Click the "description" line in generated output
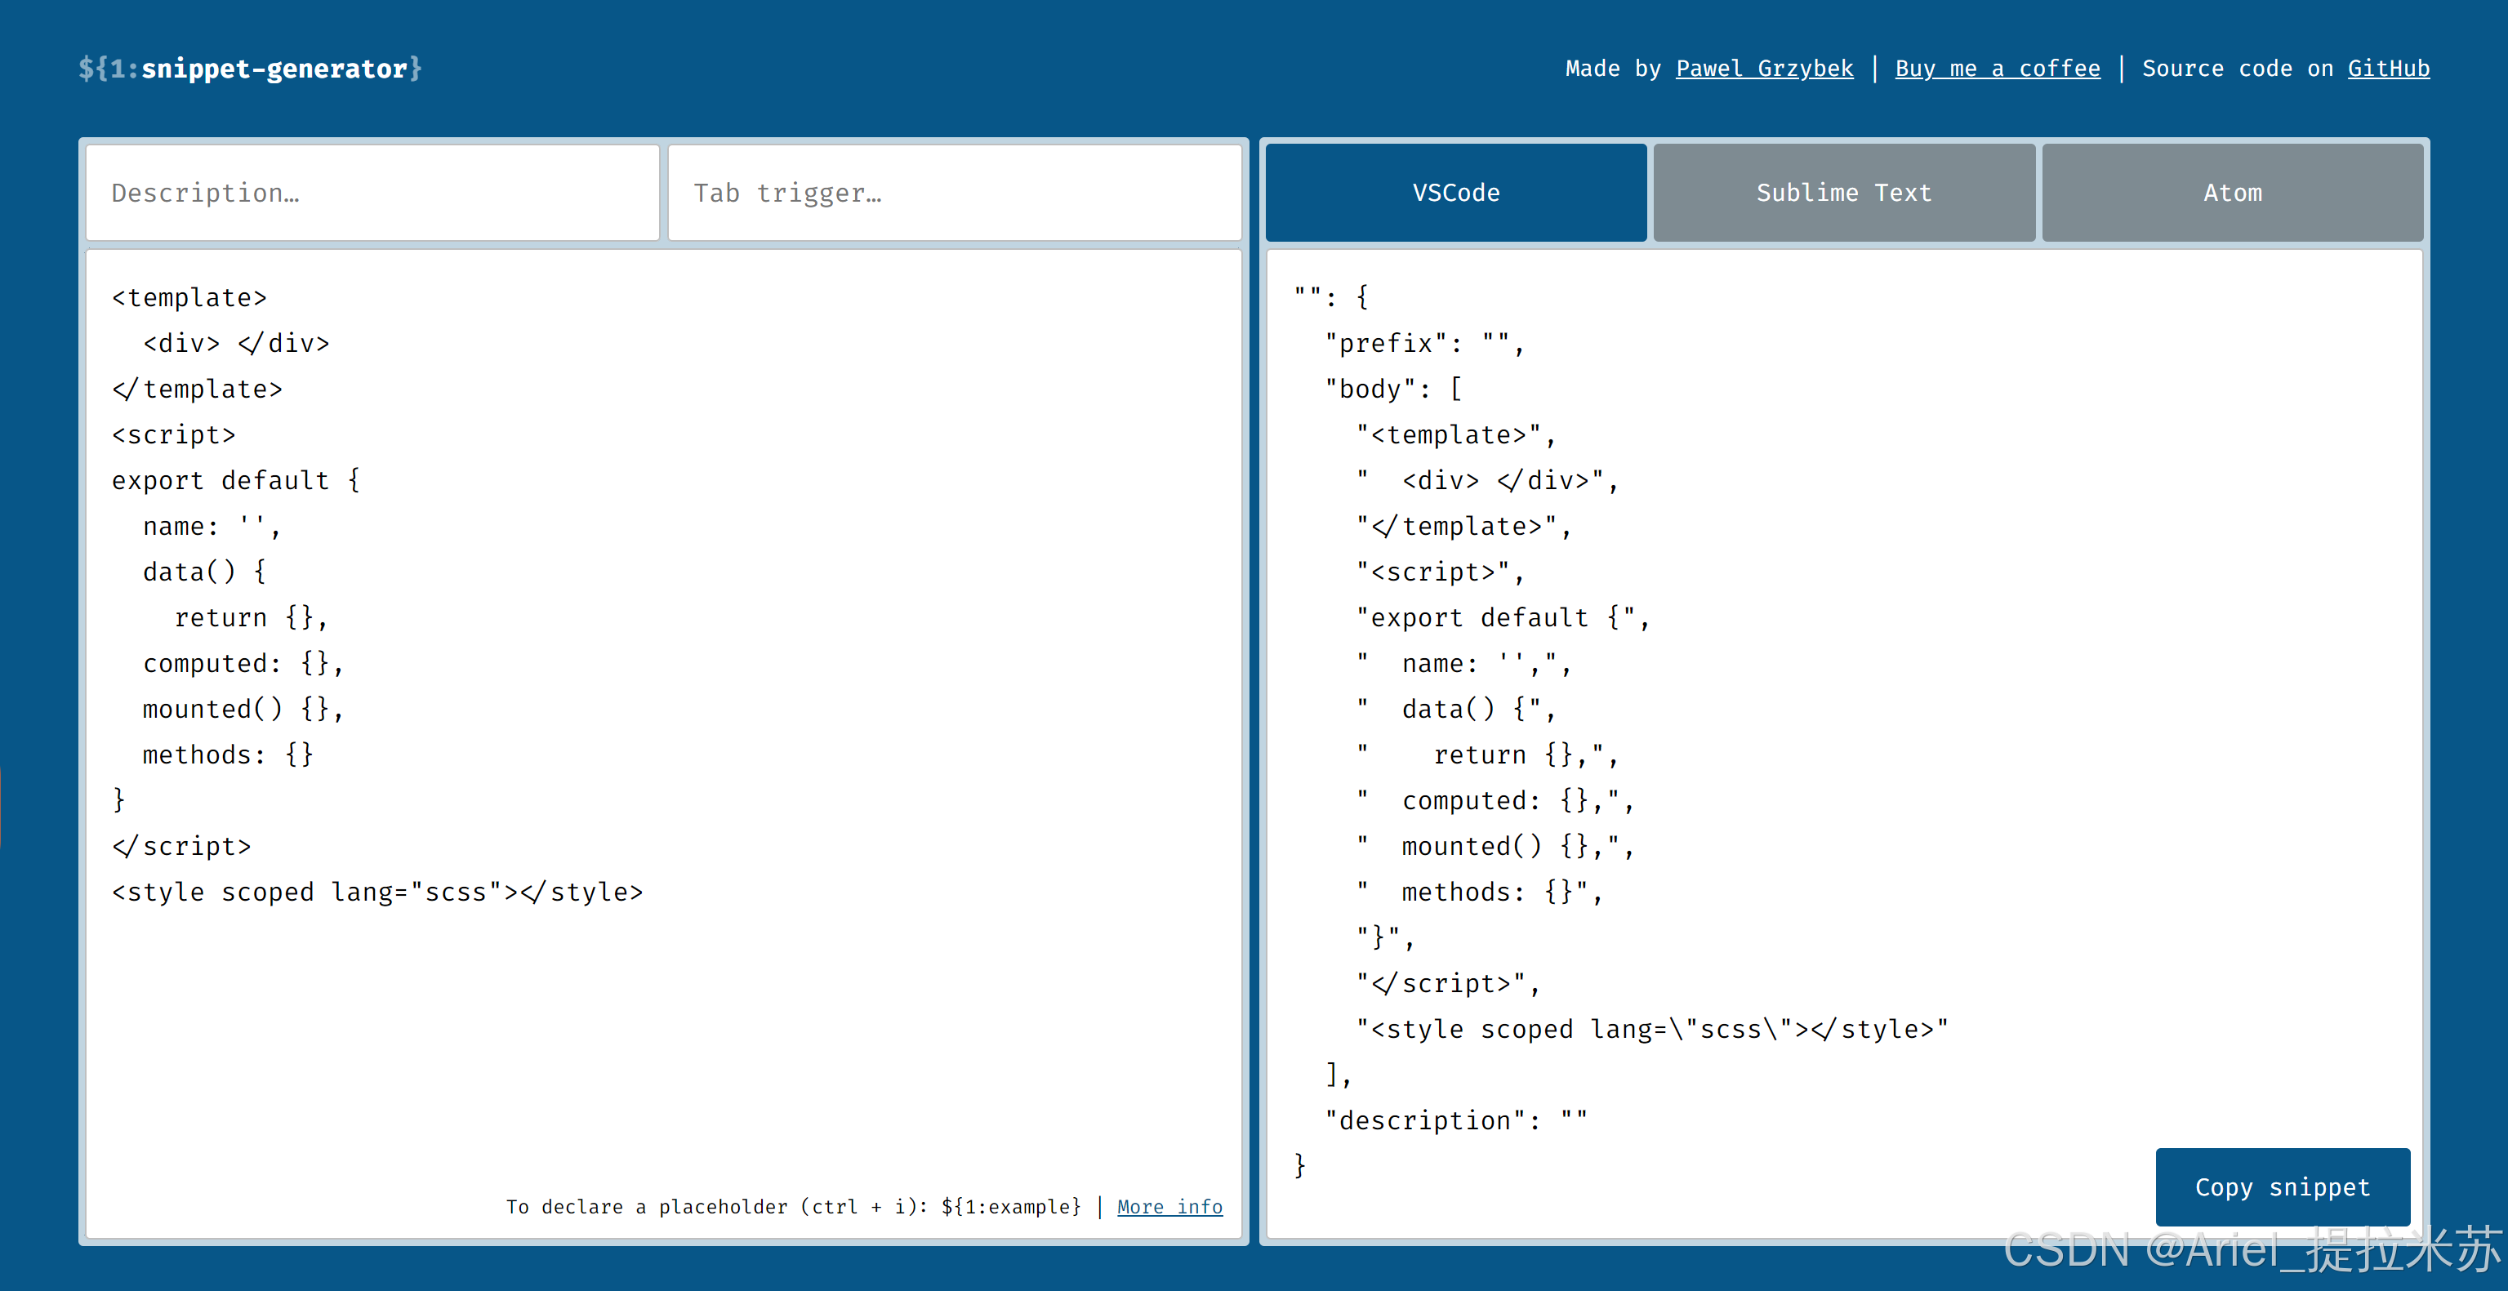The image size is (2508, 1291). click(1455, 1120)
